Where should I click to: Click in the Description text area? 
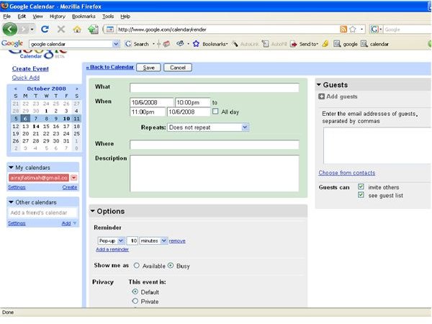click(215, 174)
